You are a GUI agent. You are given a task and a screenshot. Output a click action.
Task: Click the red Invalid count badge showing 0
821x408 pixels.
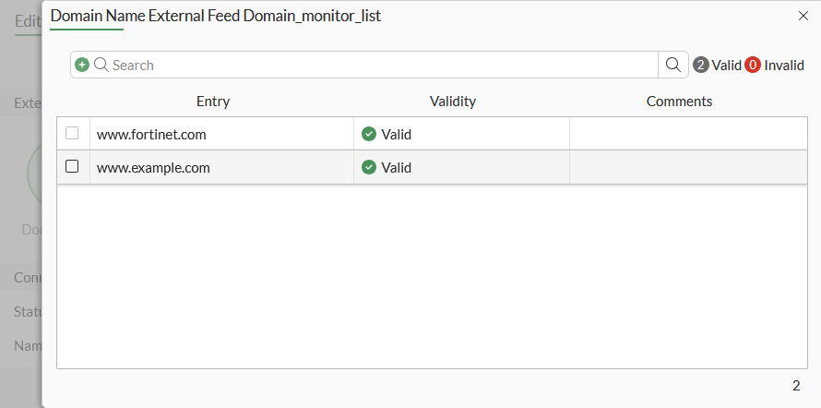(753, 65)
